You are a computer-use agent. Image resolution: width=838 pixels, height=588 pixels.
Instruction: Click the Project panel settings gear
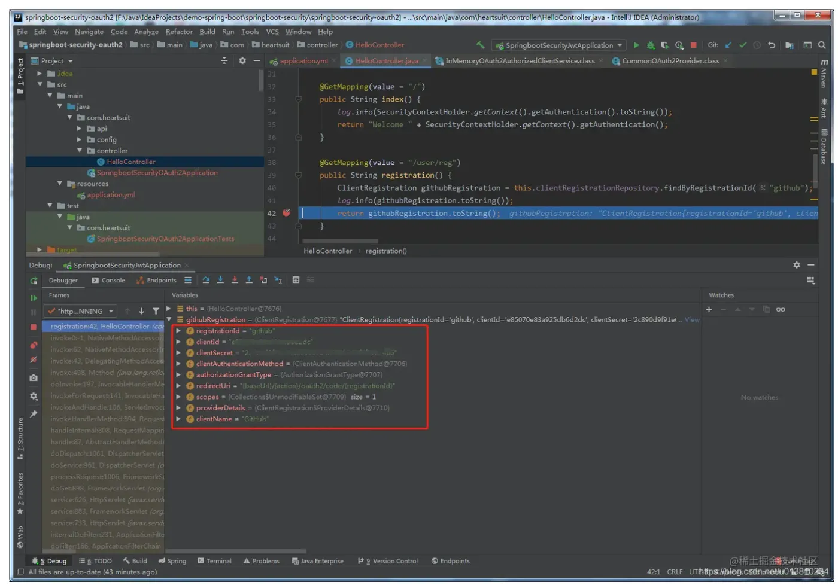242,60
